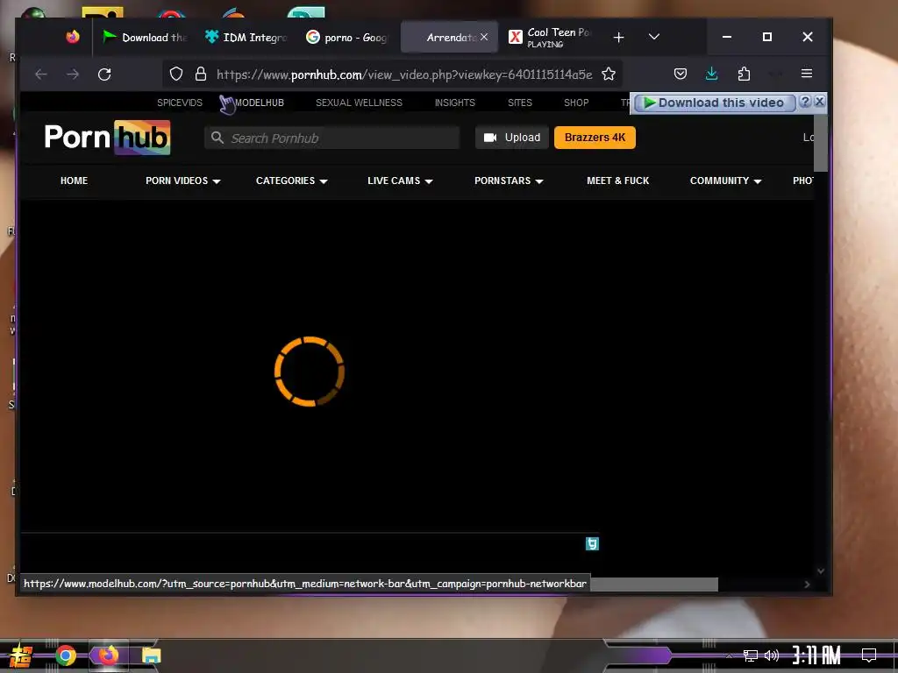Click the browser address bar URL
Image resolution: width=898 pixels, height=673 pixels.
(404, 74)
